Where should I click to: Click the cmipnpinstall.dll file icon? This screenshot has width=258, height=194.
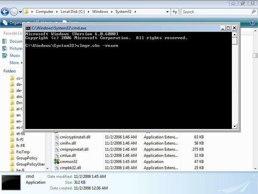click(x=57, y=149)
